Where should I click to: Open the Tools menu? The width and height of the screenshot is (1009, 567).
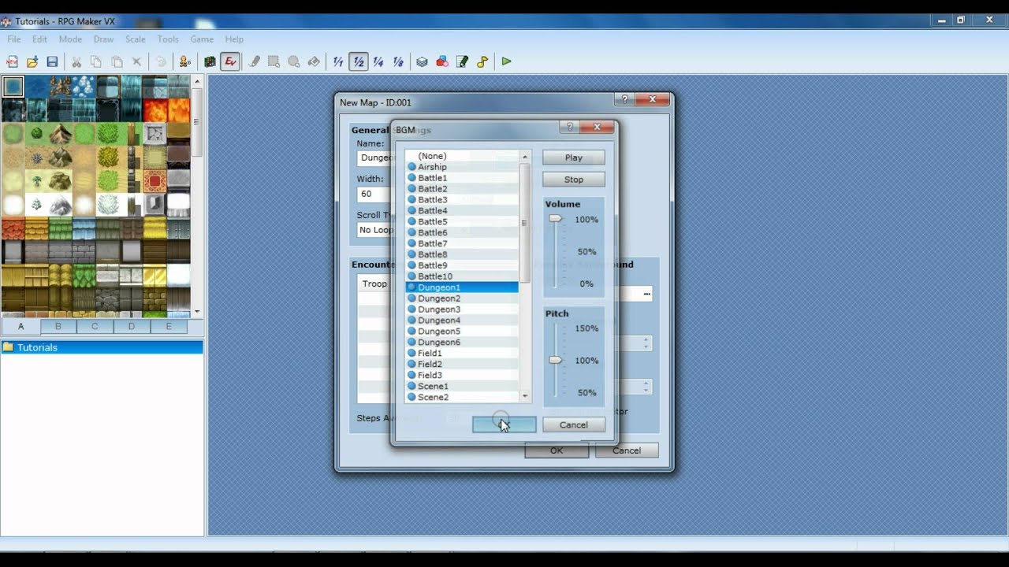click(x=168, y=39)
